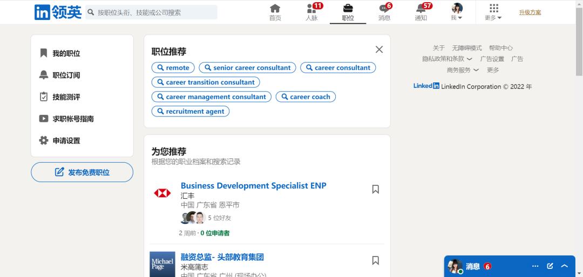Focus the job title search field

(151, 12)
